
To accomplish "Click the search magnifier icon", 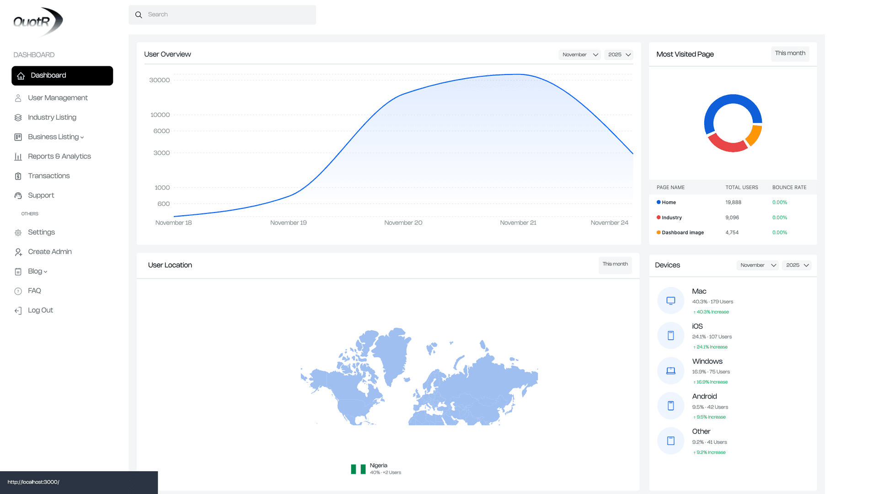I will pyautogui.click(x=139, y=15).
